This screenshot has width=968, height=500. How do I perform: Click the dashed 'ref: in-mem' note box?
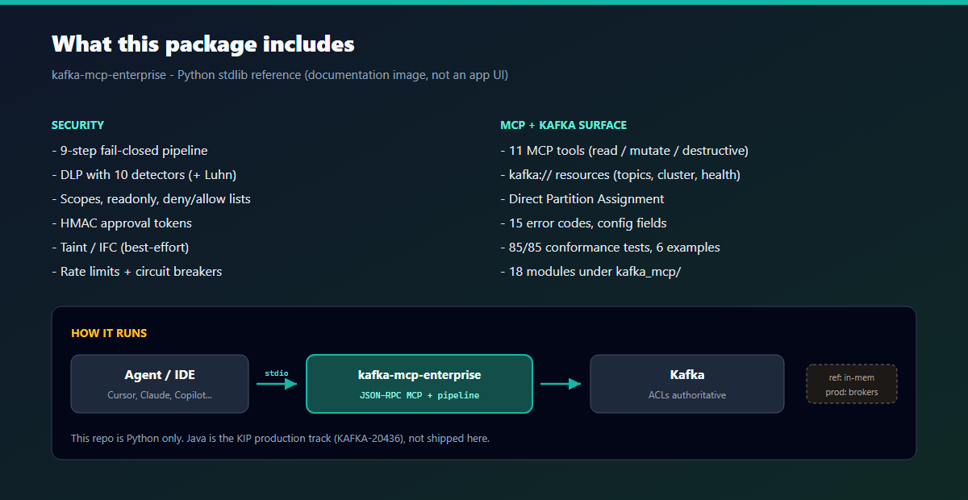pos(852,384)
